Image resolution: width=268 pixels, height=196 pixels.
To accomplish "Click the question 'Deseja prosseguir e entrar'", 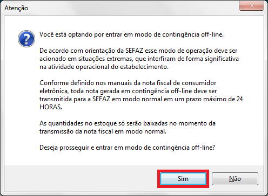I will point(128,148).
